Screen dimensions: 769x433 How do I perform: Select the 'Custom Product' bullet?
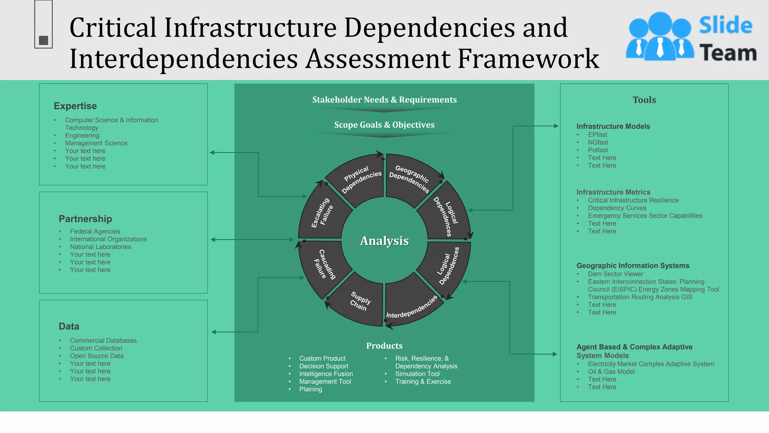coord(322,359)
